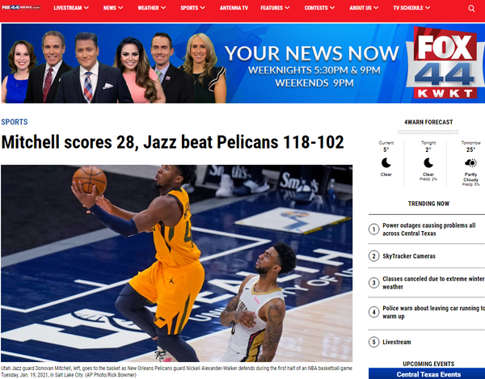The width and height of the screenshot is (485, 379).
Task: Open the ABOUT US menu item
Action: [361, 8]
